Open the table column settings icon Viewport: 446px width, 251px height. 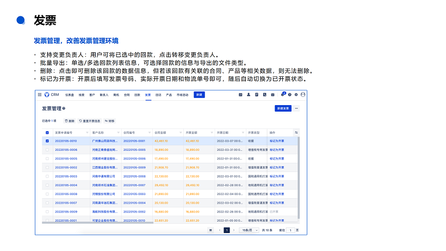(x=296, y=133)
